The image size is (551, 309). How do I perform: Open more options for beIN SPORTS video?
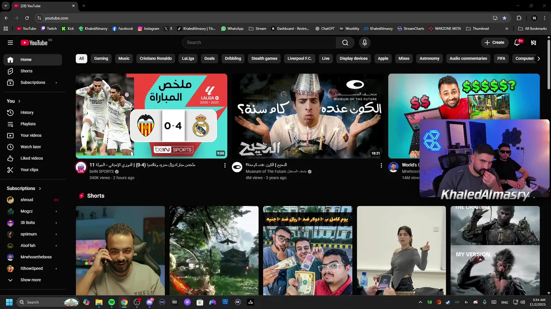(x=225, y=165)
